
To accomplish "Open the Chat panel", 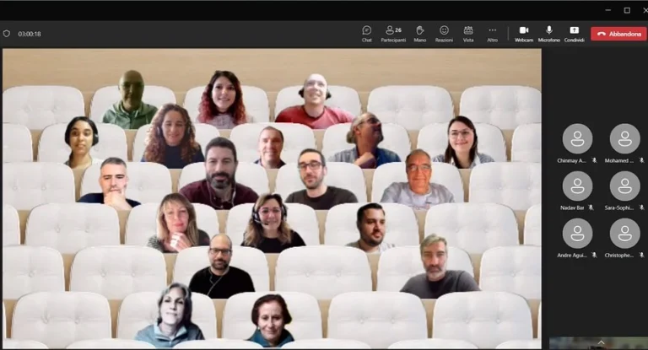I will coord(366,33).
